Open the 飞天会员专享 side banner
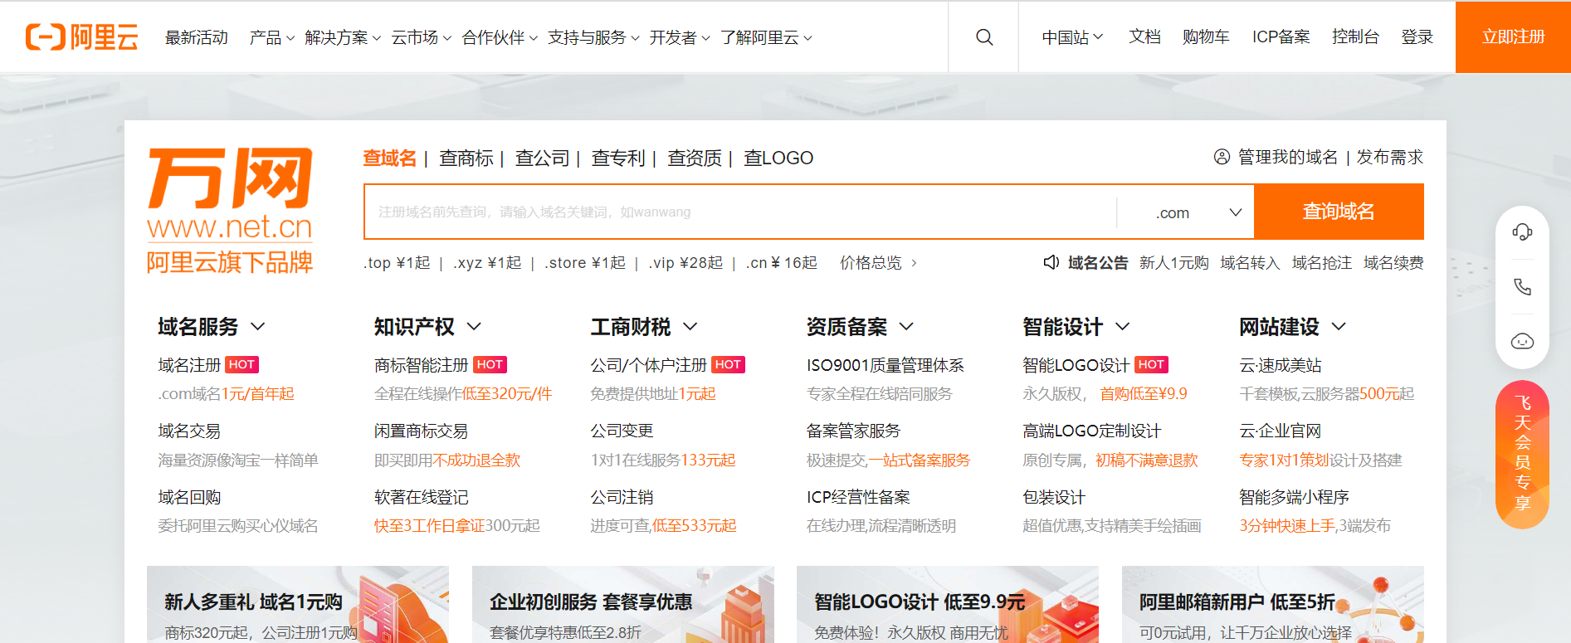This screenshot has height=643, width=1571. tap(1522, 455)
